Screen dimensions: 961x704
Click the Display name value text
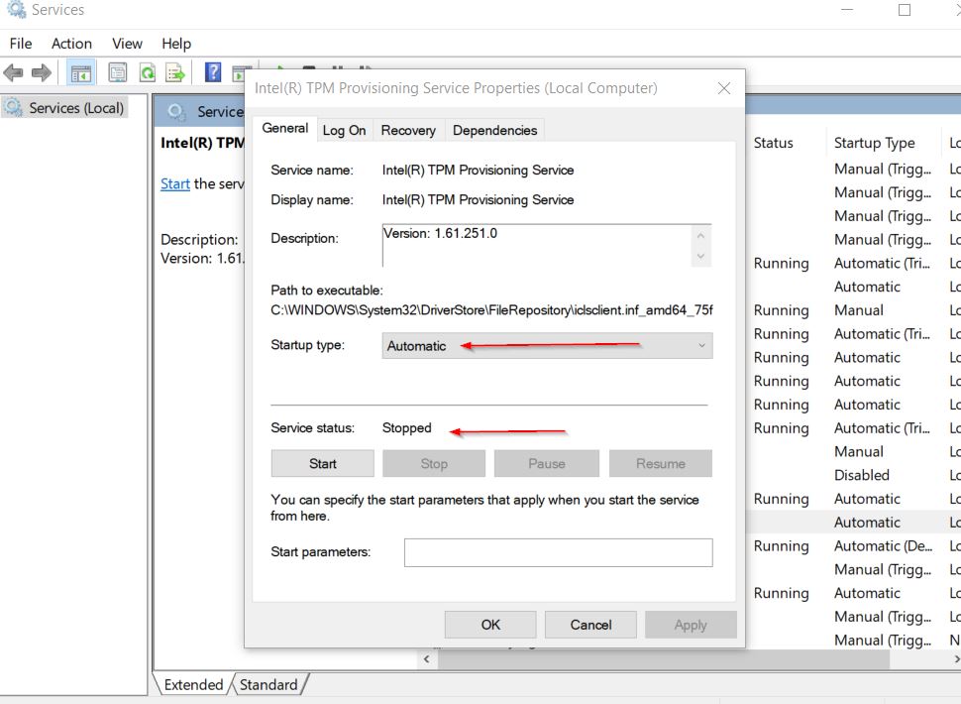478,200
